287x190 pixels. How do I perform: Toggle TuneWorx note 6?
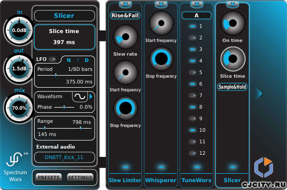(x=192, y=84)
